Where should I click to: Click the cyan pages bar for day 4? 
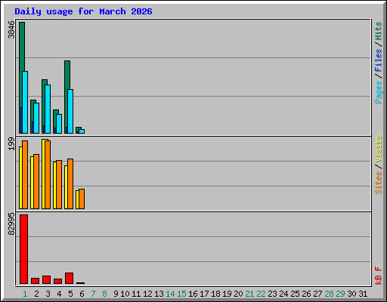pyautogui.click(x=59, y=124)
